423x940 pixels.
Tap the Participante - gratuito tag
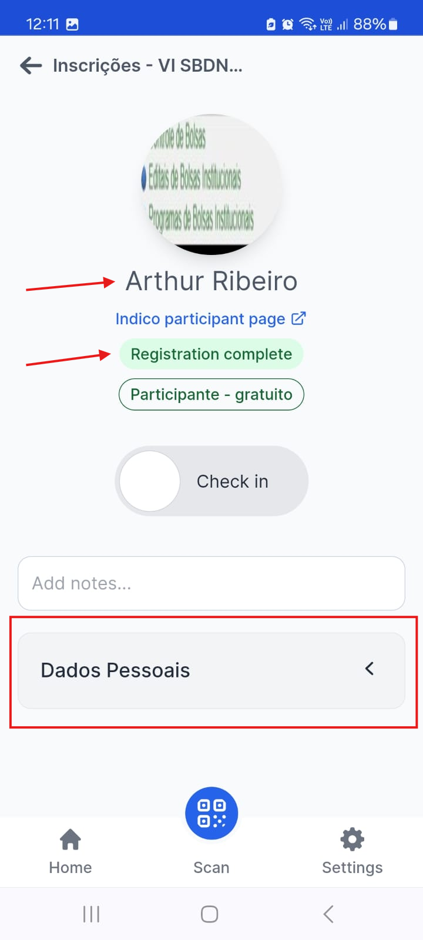tap(211, 394)
